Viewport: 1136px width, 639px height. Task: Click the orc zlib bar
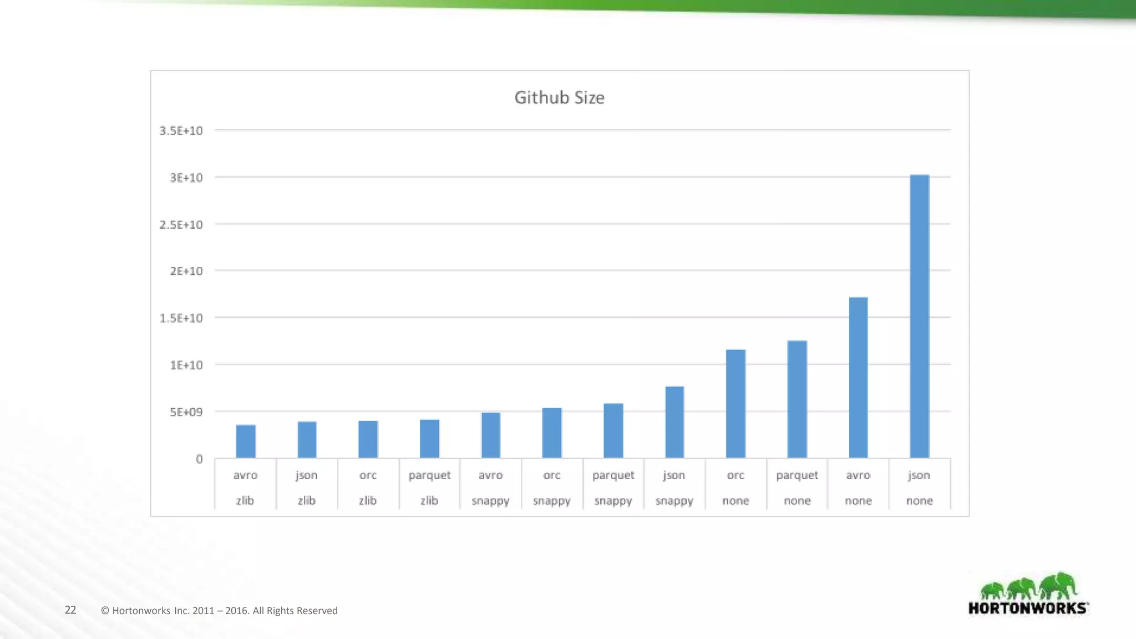(x=368, y=439)
